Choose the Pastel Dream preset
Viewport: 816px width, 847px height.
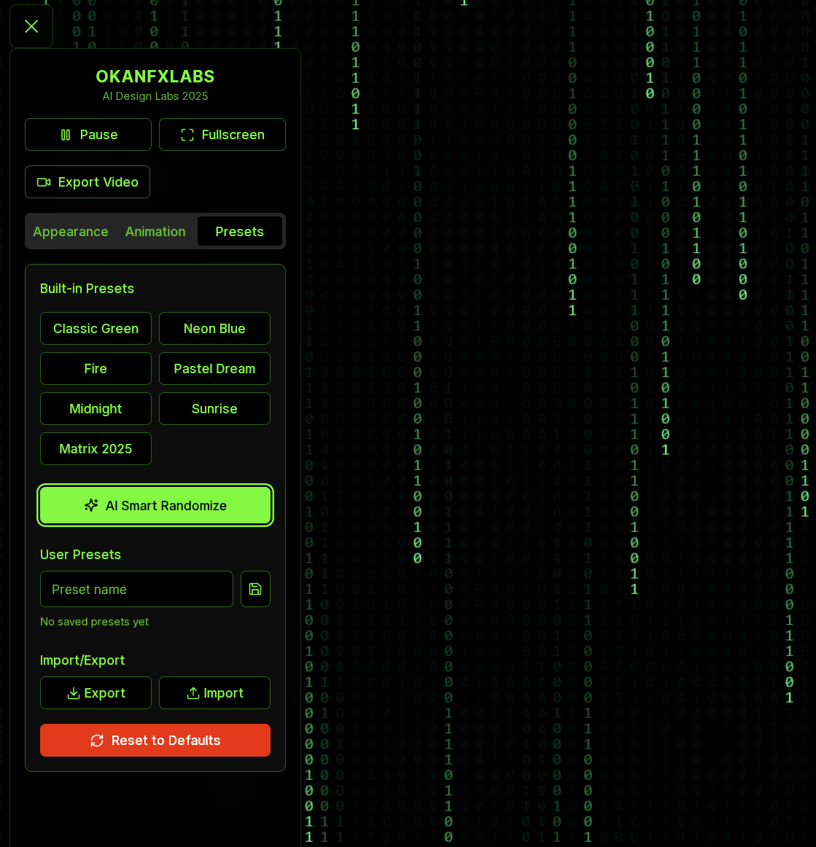(x=214, y=368)
